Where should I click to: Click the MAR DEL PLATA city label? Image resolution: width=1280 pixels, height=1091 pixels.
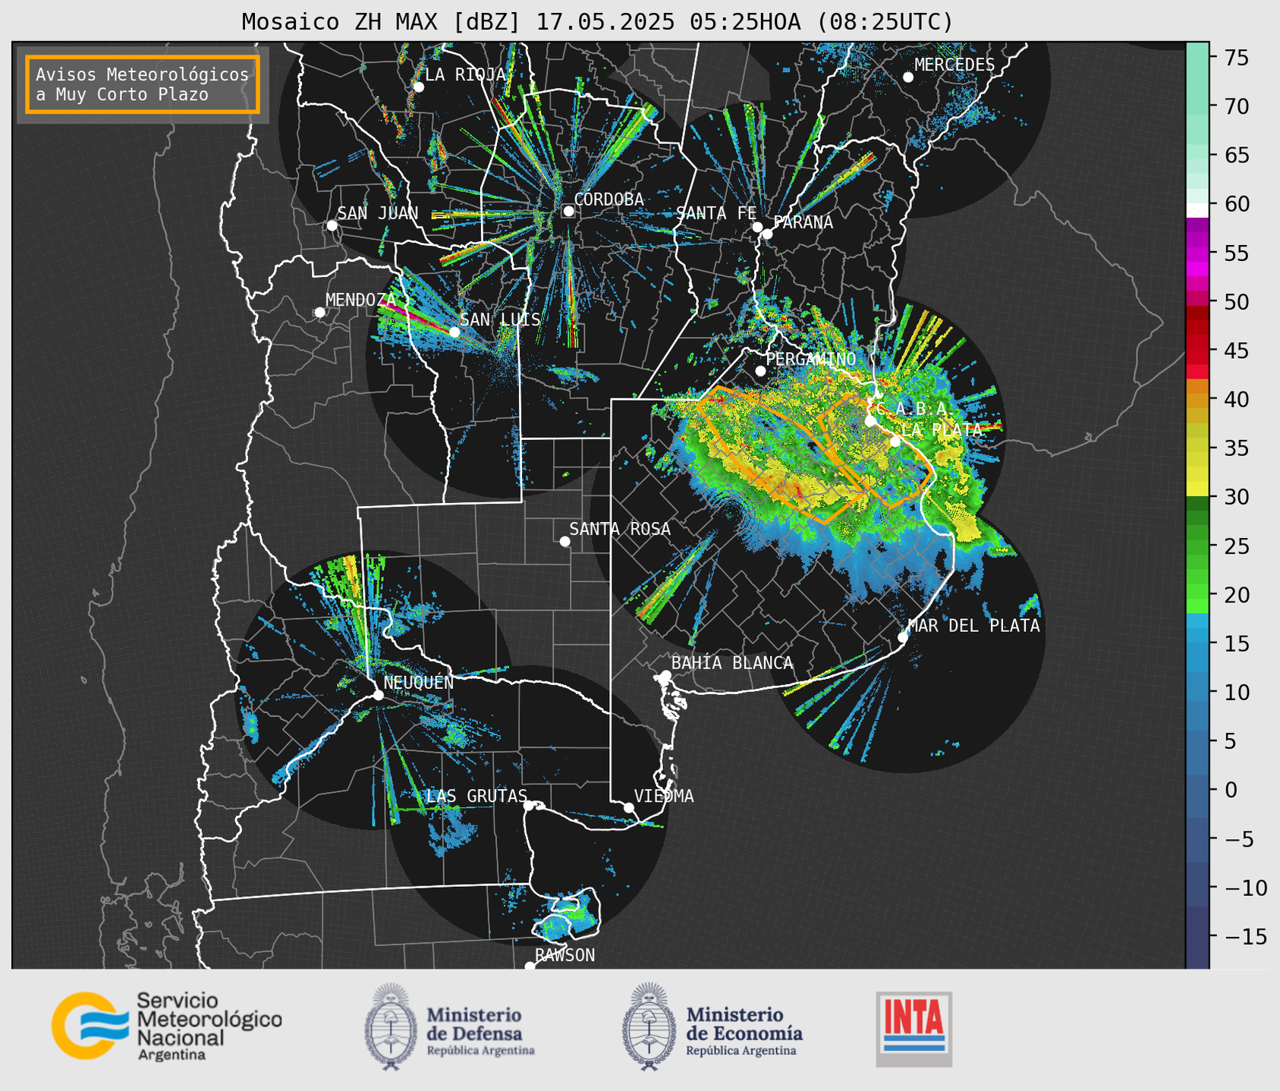(973, 626)
